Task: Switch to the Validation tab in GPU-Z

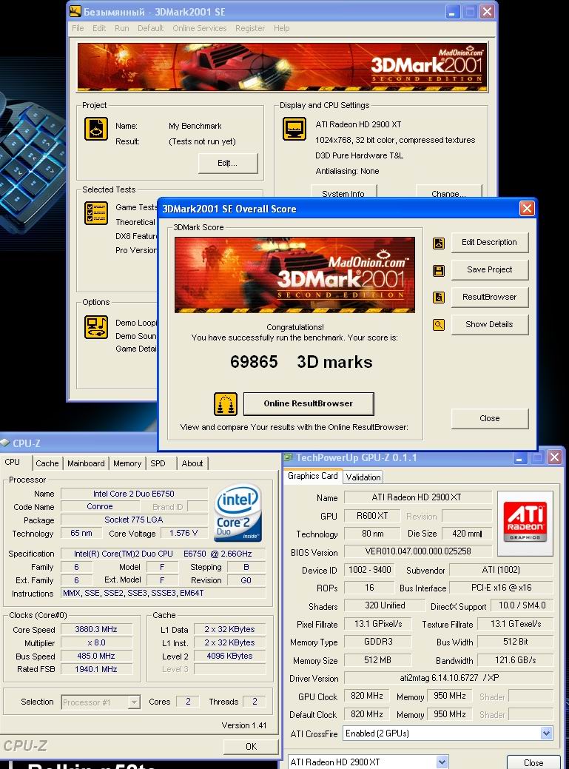Action: click(x=363, y=477)
